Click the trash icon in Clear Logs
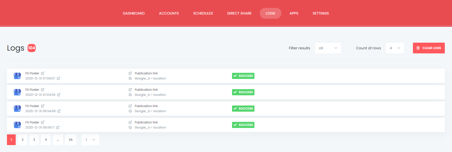Image resolution: width=452 pixels, height=152 pixels. (418, 48)
